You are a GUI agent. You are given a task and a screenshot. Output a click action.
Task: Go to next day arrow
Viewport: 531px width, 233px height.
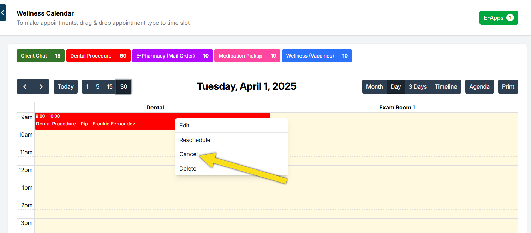pyautogui.click(x=41, y=87)
